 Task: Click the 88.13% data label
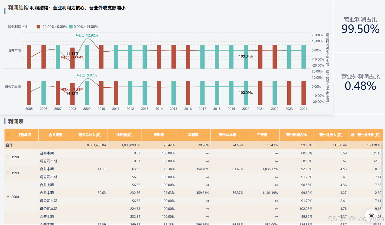click(72, 53)
